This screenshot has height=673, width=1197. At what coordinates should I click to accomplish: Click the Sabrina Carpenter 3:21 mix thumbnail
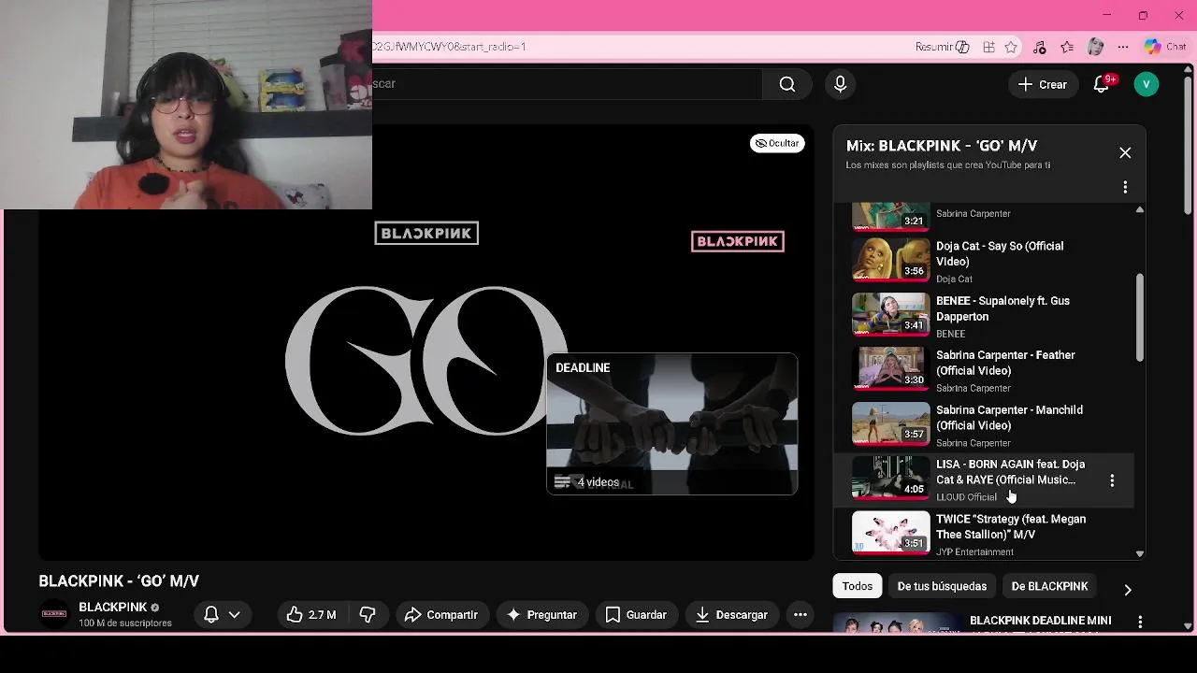[891, 216]
